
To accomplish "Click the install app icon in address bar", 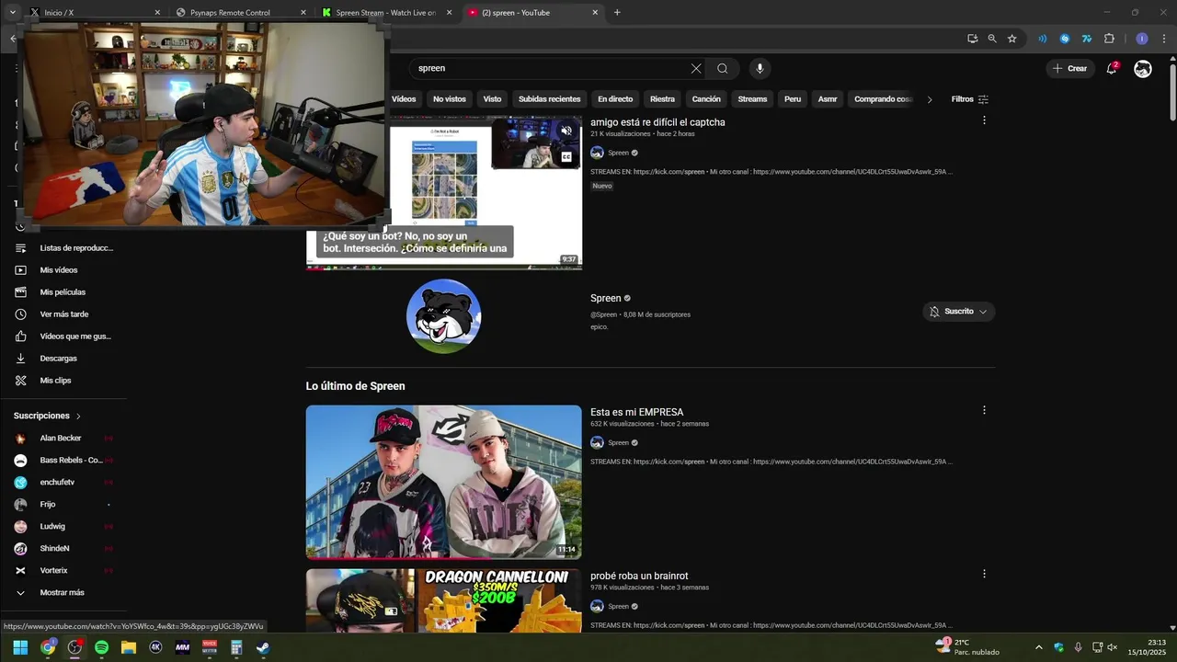I will click(x=972, y=39).
